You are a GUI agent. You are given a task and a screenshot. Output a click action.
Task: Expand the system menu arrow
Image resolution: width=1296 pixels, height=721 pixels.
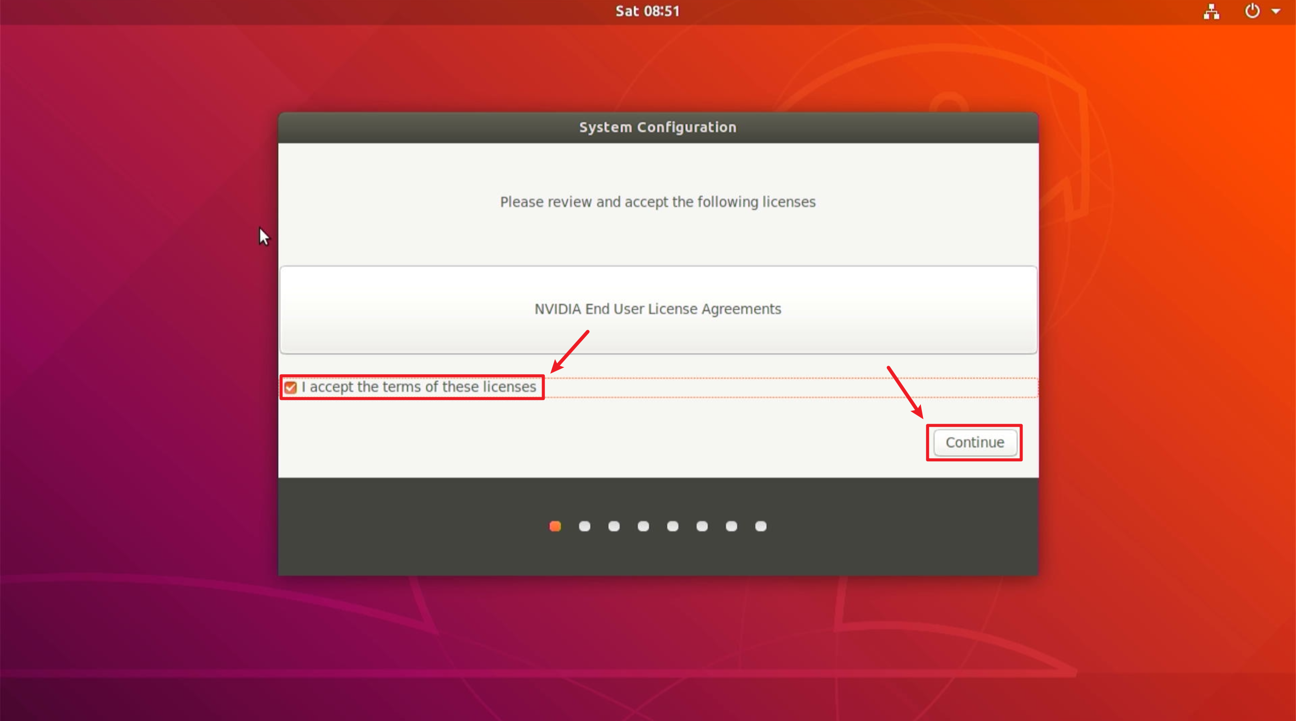coord(1276,11)
